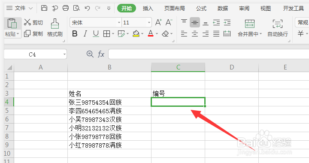Viewport: 309px width, 163px height.
Task: Click the Paste clipboard icon
Action: (x=12, y=24)
